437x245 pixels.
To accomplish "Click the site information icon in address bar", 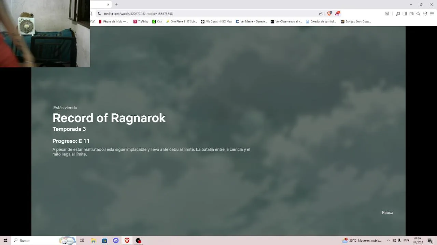I will click(99, 14).
